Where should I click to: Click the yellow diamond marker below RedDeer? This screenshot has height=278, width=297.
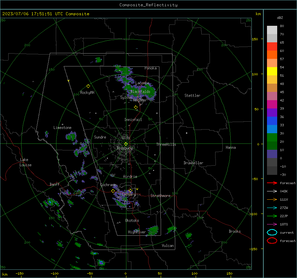click(x=136, y=107)
